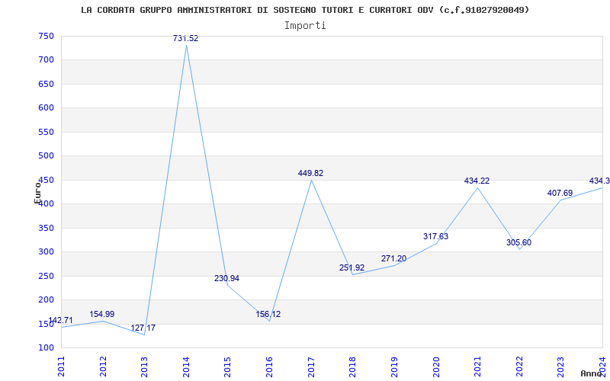610x381 pixels.
Task: Click year 2018 on the x-axis
Action: pos(352,367)
